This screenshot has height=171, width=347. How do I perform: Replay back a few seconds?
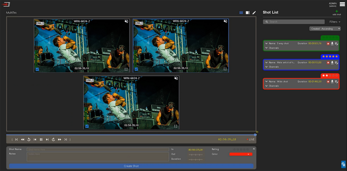click(x=29, y=139)
